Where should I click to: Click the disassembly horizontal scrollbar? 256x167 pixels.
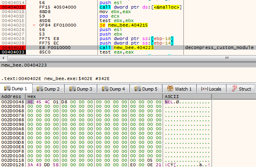click(122, 58)
